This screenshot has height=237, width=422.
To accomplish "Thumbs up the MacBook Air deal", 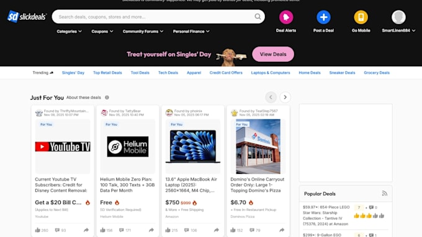I will point(168,230).
